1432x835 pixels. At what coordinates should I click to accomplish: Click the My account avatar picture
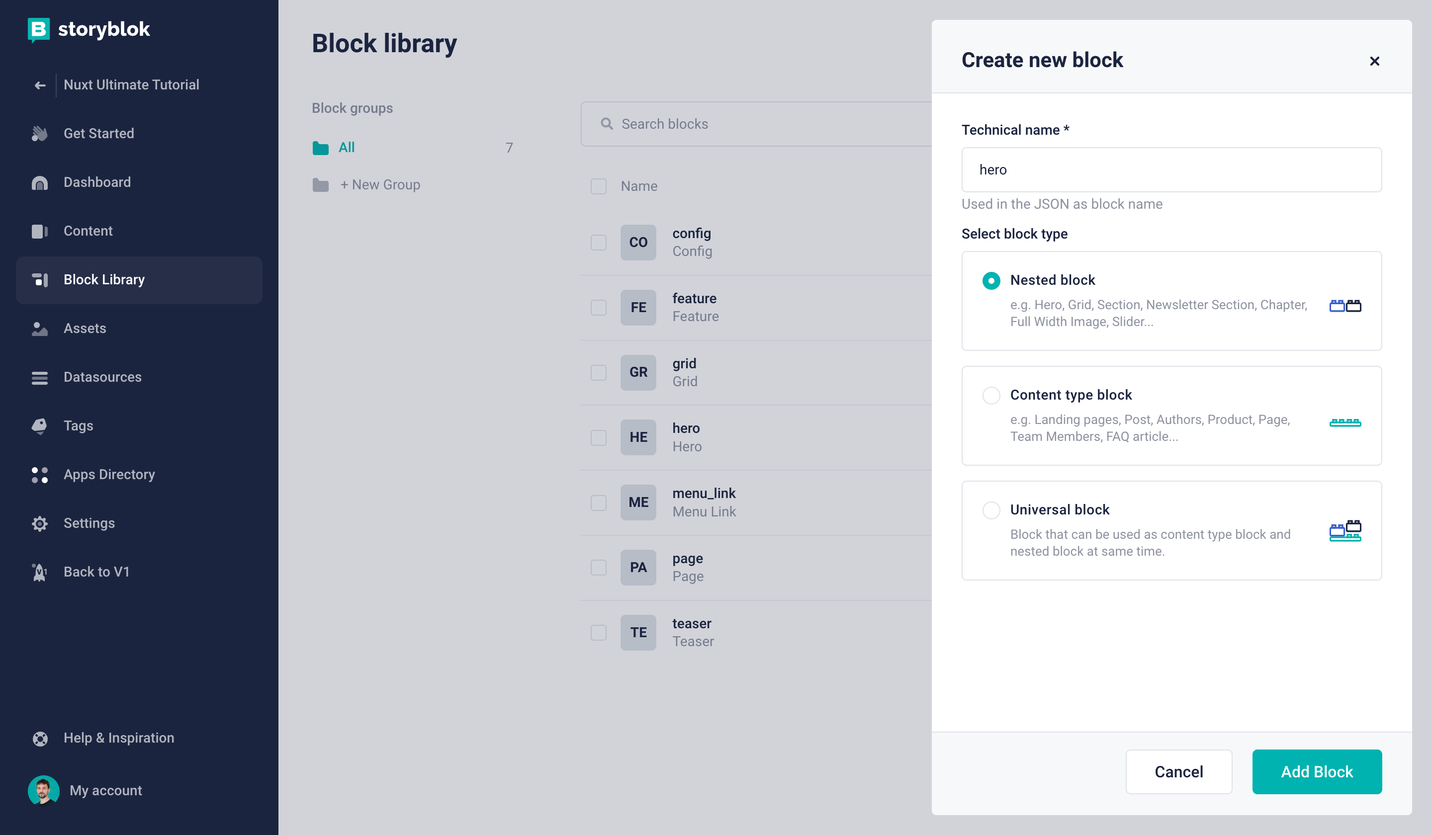[44, 790]
